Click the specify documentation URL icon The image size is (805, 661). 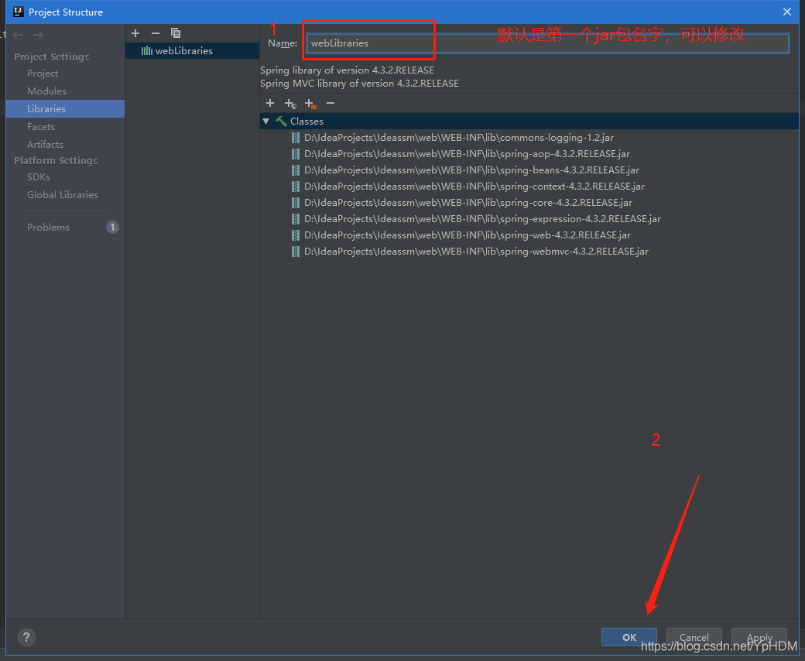click(x=290, y=103)
